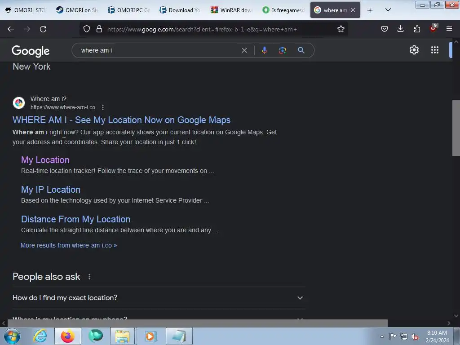Open tracking protection shield in address bar
The width and height of the screenshot is (460, 345).
(x=87, y=29)
